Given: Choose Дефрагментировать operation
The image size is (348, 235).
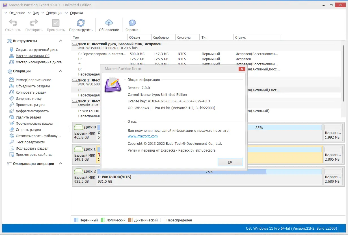Looking at the screenshot, I should click(32, 111).
